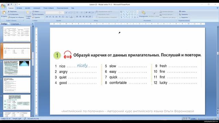Toggle italic formatting
Image resolution: width=219 pixels, height=123 pixels.
(50, 17)
